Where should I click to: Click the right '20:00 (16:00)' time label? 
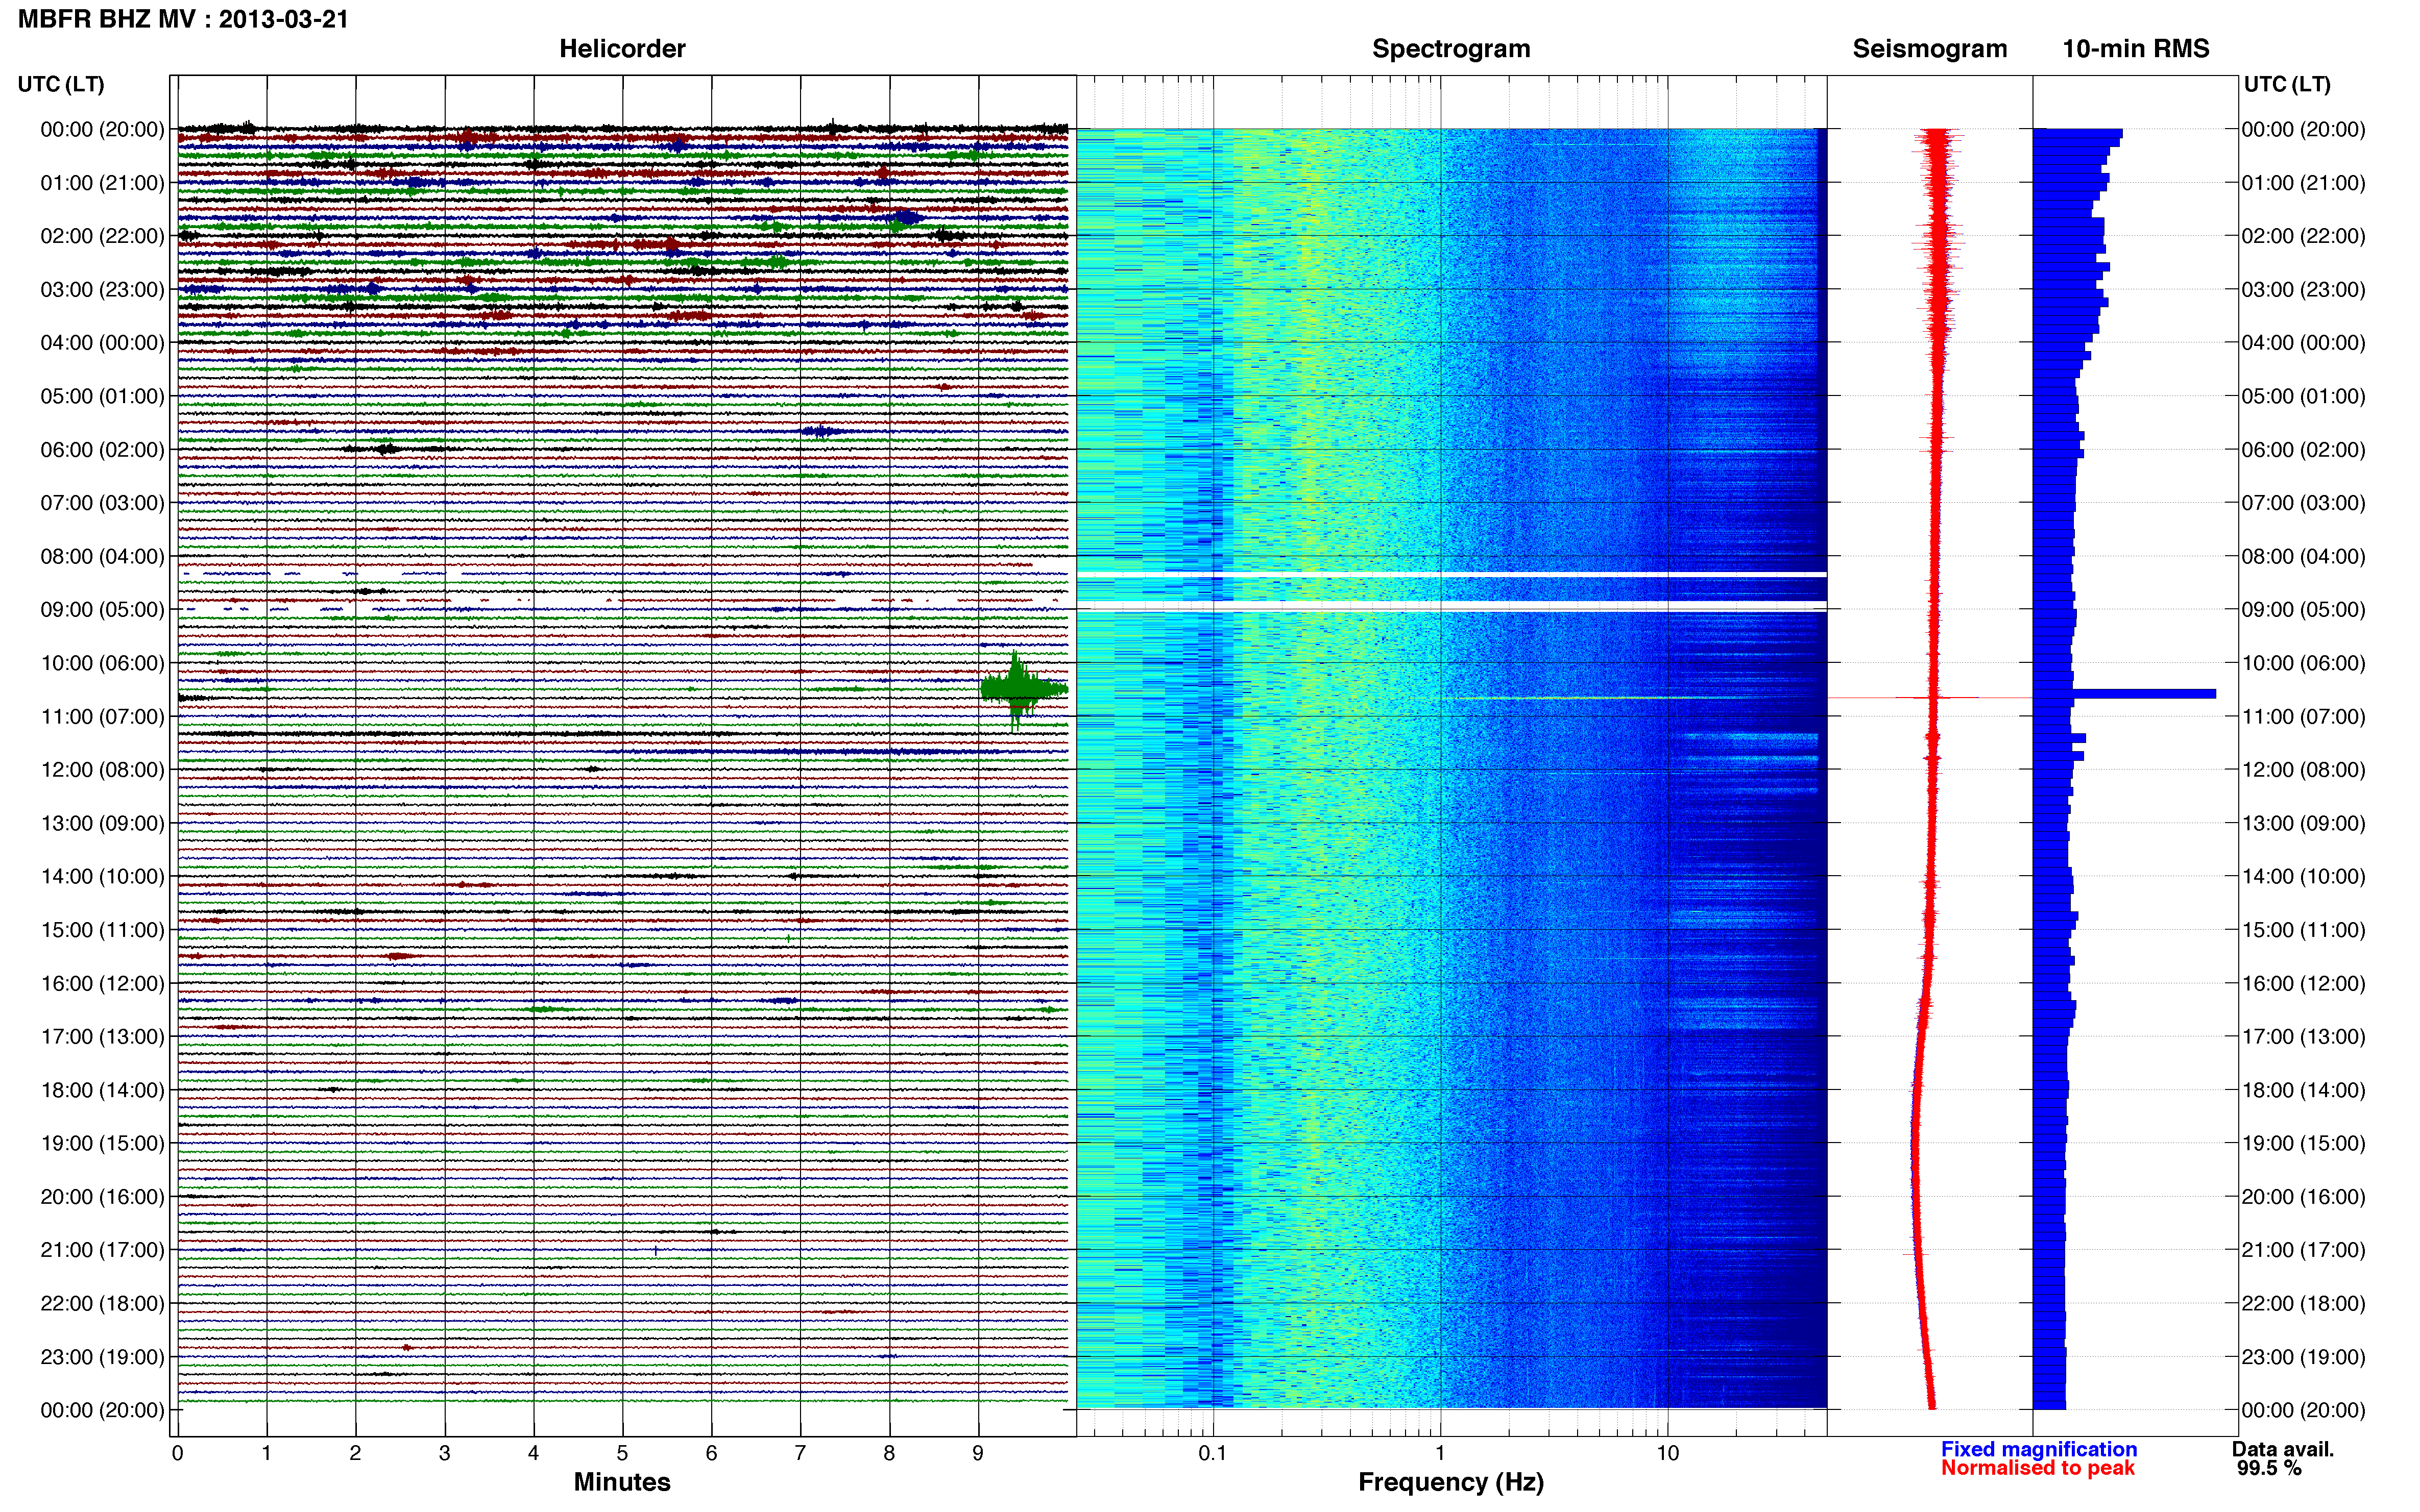coord(2303,1197)
